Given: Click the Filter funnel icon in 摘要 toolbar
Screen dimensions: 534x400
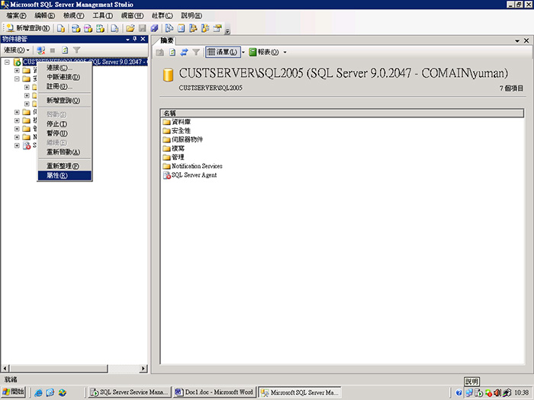Looking at the screenshot, I should [196, 52].
